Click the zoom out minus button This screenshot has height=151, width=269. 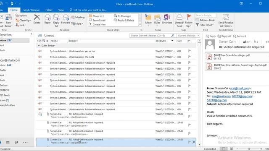click(237, 149)
